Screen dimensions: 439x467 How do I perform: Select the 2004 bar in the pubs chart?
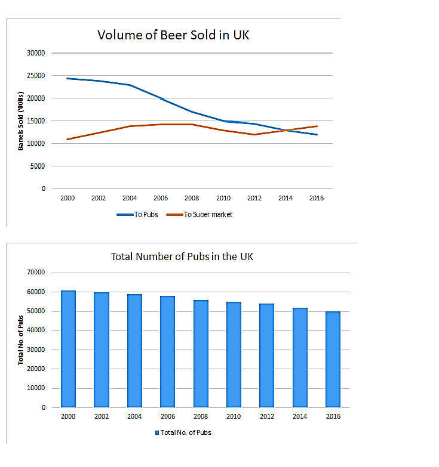click(134, 351)
